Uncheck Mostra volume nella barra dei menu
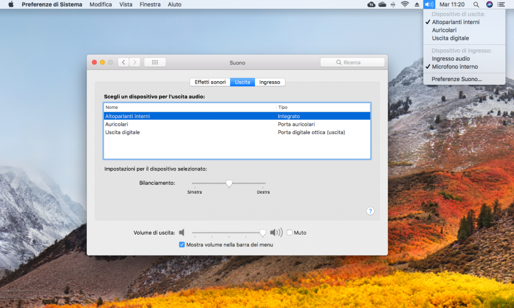Viewport: 514px width, 308px height. coord(181,244)
